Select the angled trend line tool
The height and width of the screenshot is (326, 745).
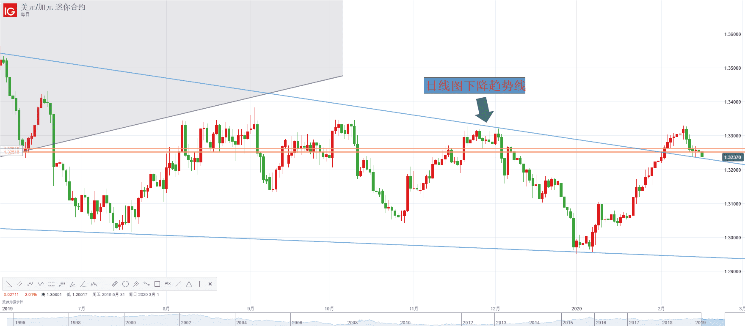pos(83,284)
